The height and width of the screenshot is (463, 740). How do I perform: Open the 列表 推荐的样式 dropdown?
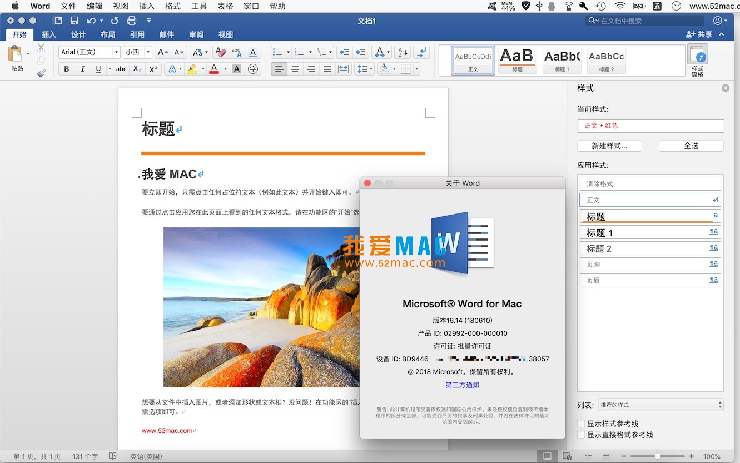click(660, 405)
